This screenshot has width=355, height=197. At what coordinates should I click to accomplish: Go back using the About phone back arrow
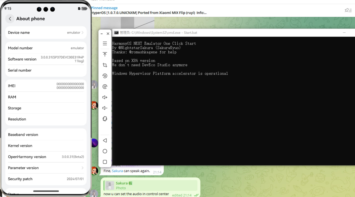[10, 19]
